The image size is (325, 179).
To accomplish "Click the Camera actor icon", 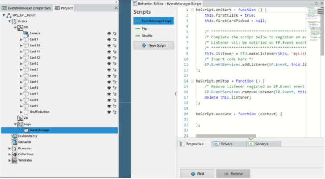I will (26, 33).
